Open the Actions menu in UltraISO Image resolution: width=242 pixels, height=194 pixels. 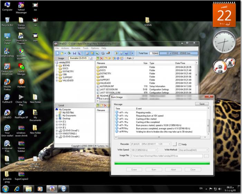(x=65, y=48)
